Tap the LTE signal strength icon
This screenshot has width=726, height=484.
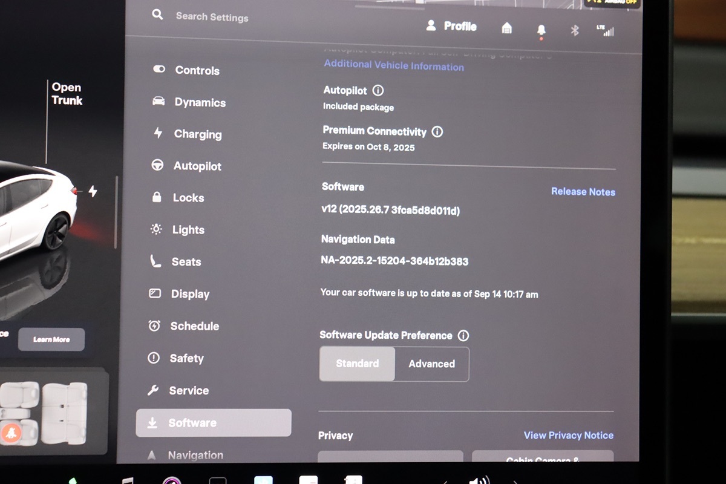(x=604, y=31)
